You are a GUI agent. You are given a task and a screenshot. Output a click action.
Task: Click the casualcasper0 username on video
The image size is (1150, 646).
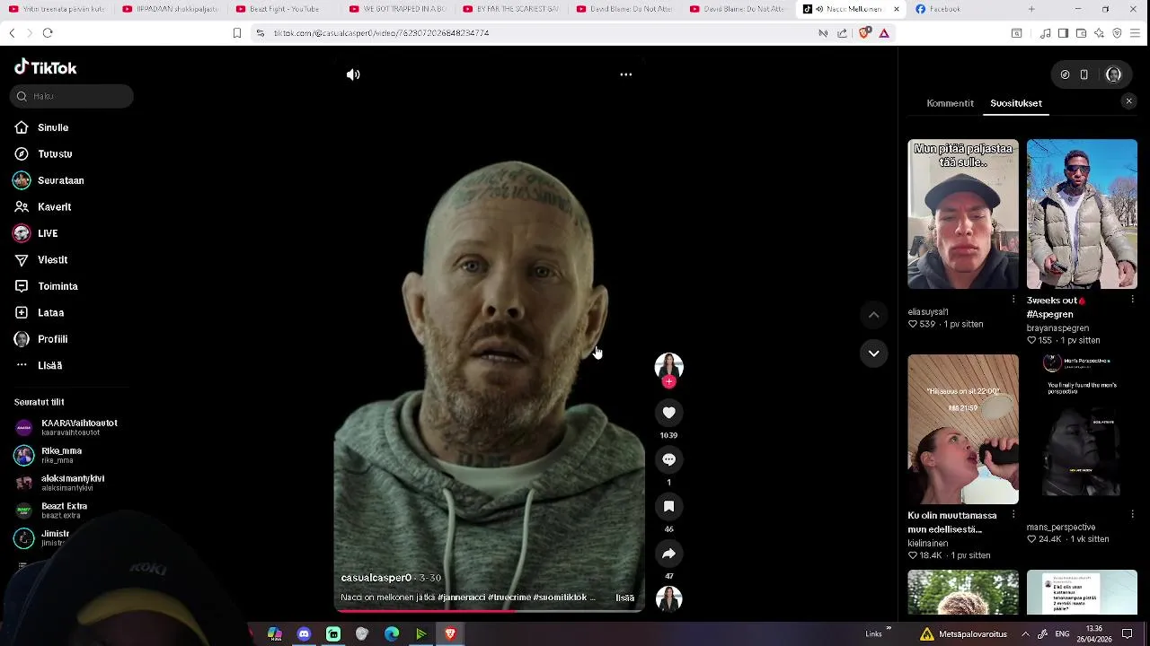pyautogui.click(x=376, y=578)
